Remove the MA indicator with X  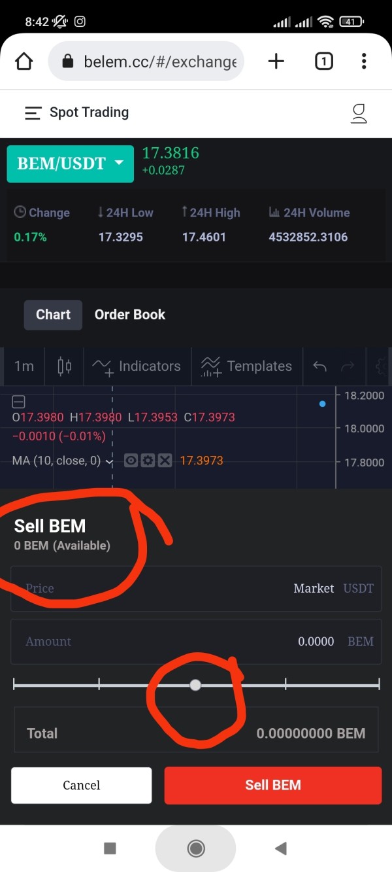(165, 461)
